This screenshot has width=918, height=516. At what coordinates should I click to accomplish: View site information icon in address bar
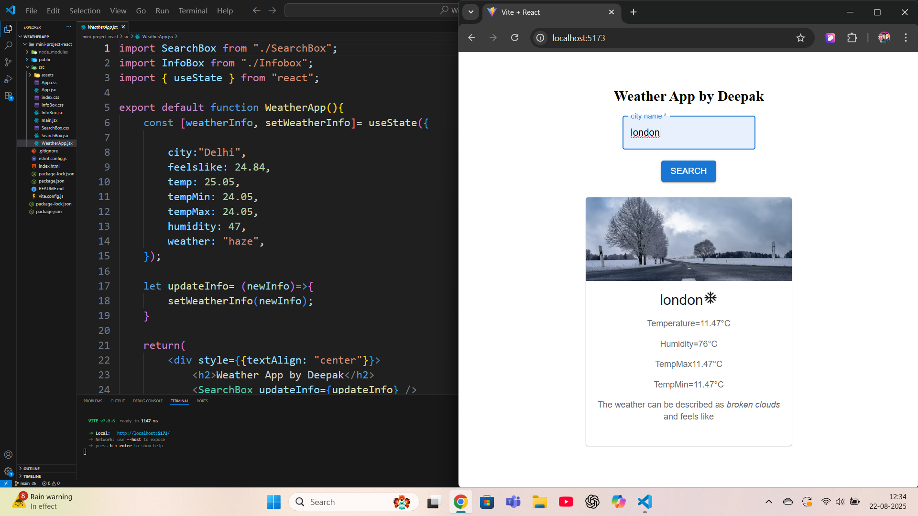pyautogui.click(x=540, y=38)
